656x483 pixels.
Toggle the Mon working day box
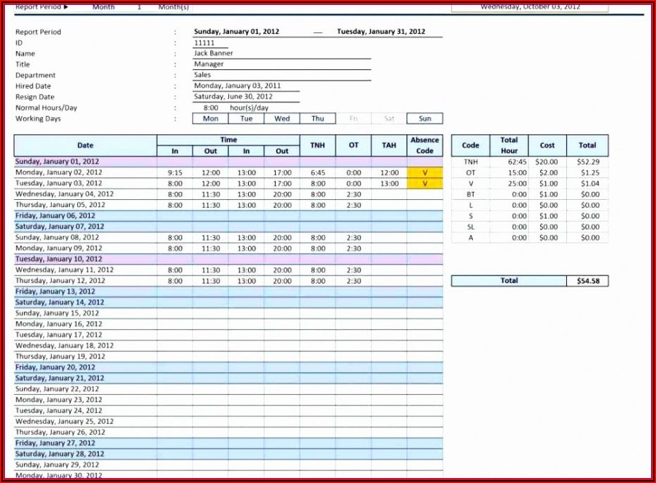click(211, 119)
